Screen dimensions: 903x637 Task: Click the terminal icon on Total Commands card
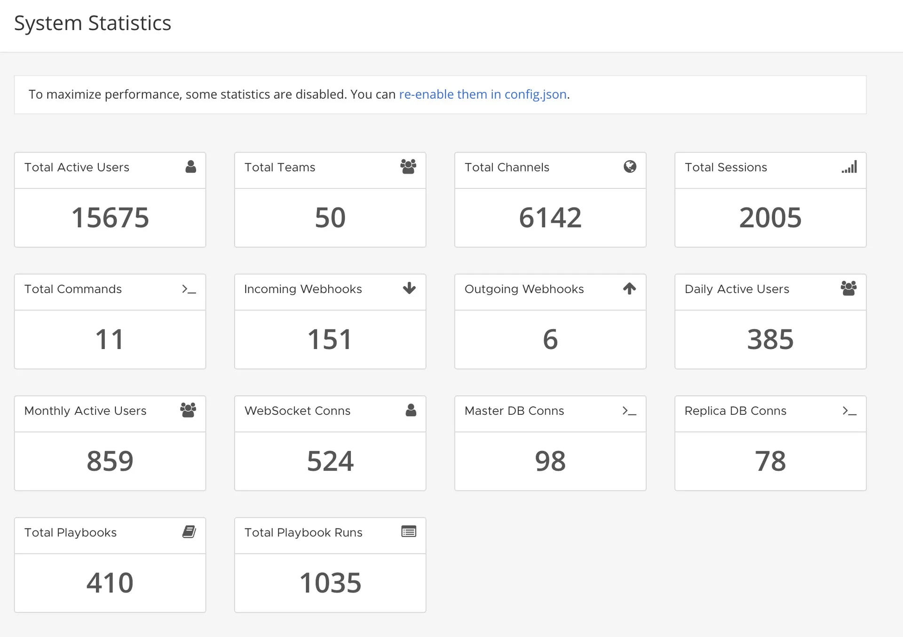pyautogui.click(x=189, y=289)
